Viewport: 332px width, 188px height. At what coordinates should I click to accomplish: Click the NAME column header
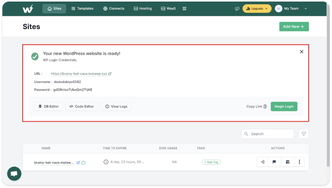point(46,148)
